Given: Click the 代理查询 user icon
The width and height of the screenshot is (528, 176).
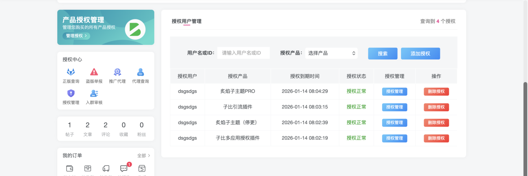Looking at the screenshot, I should coord(141,72).
